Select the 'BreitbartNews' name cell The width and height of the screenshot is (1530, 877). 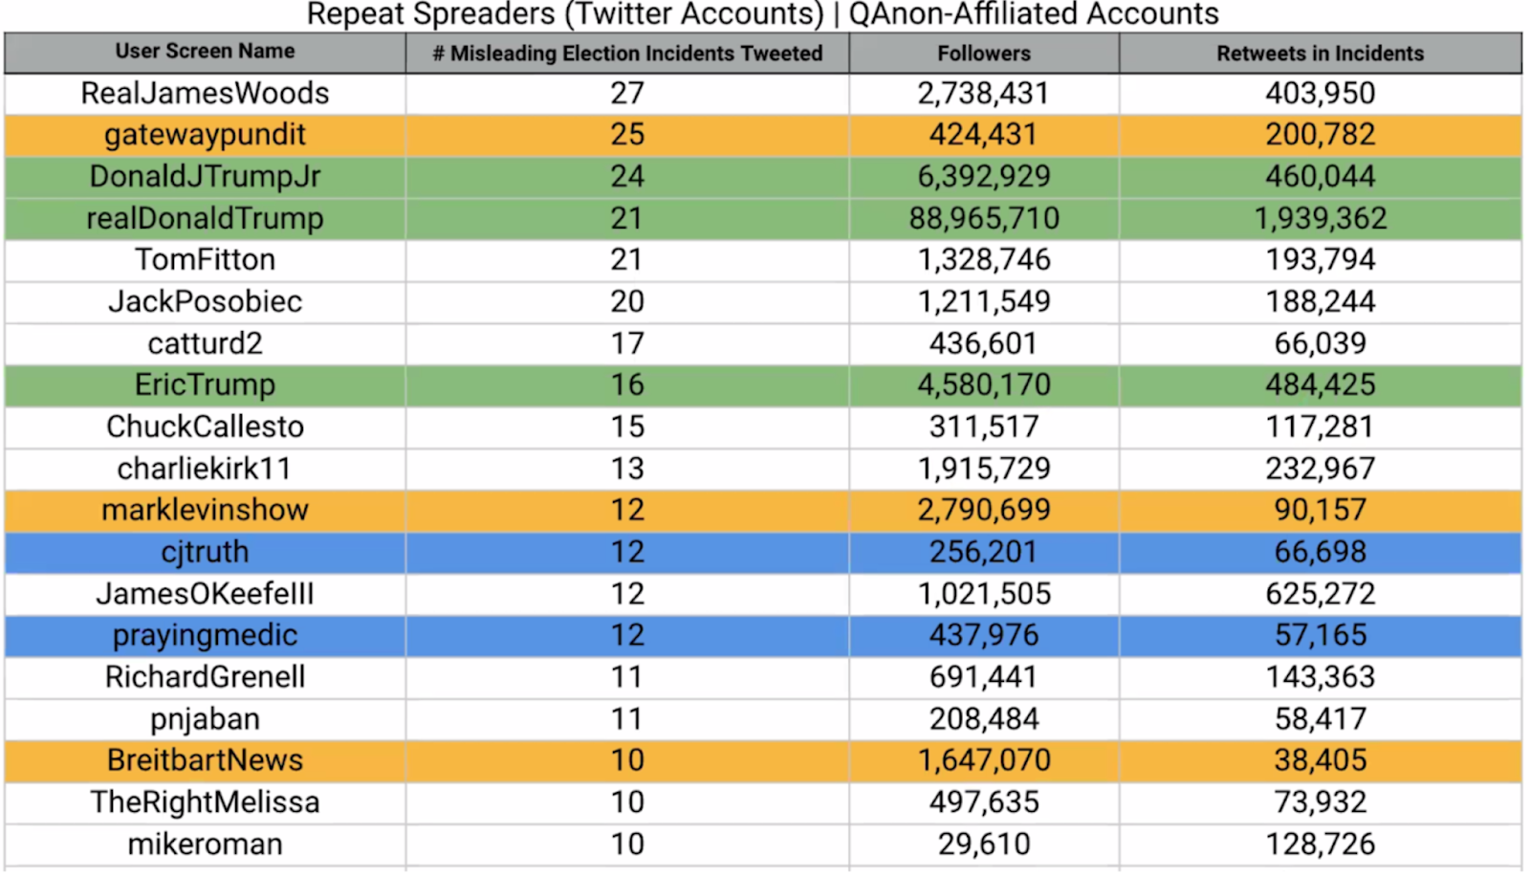click(x=205, y=760)
